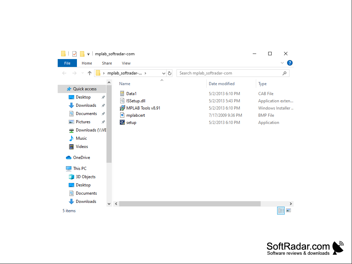Image resolution: width=352 pixels, height=264 pixels.
Task: Open the pinned Desktop under Quick access
Action: [83, 97]
